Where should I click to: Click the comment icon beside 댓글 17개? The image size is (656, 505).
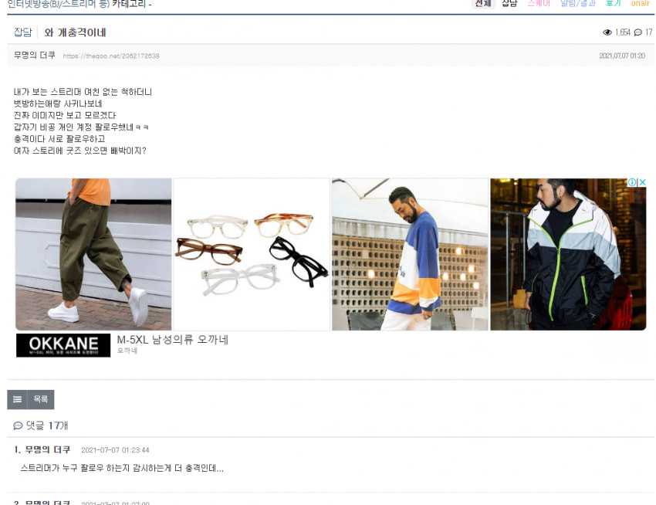18,426
